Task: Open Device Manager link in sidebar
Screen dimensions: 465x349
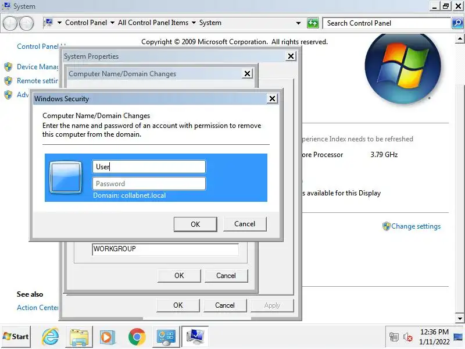Action: click(38, 67)
